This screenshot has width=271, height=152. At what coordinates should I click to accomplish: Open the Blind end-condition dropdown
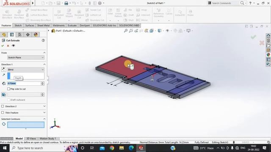pos(26,69)
